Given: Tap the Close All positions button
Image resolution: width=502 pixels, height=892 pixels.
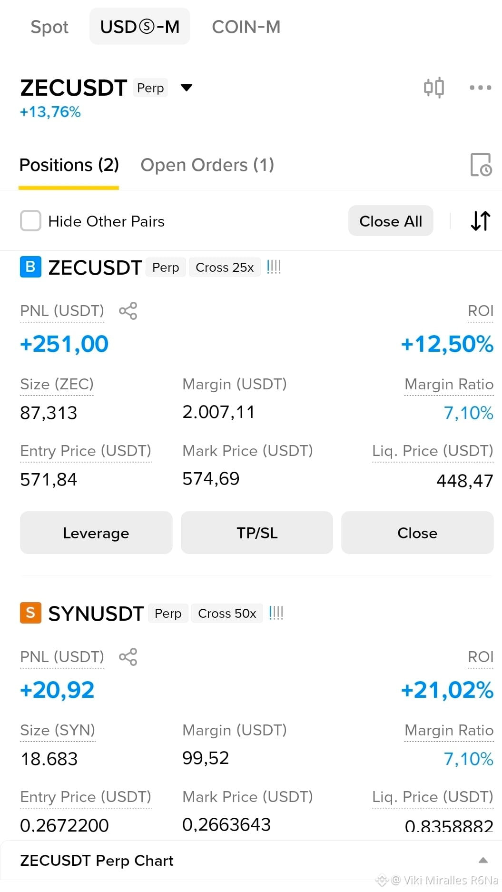Looking at the screenshot, I should (391, 221).
